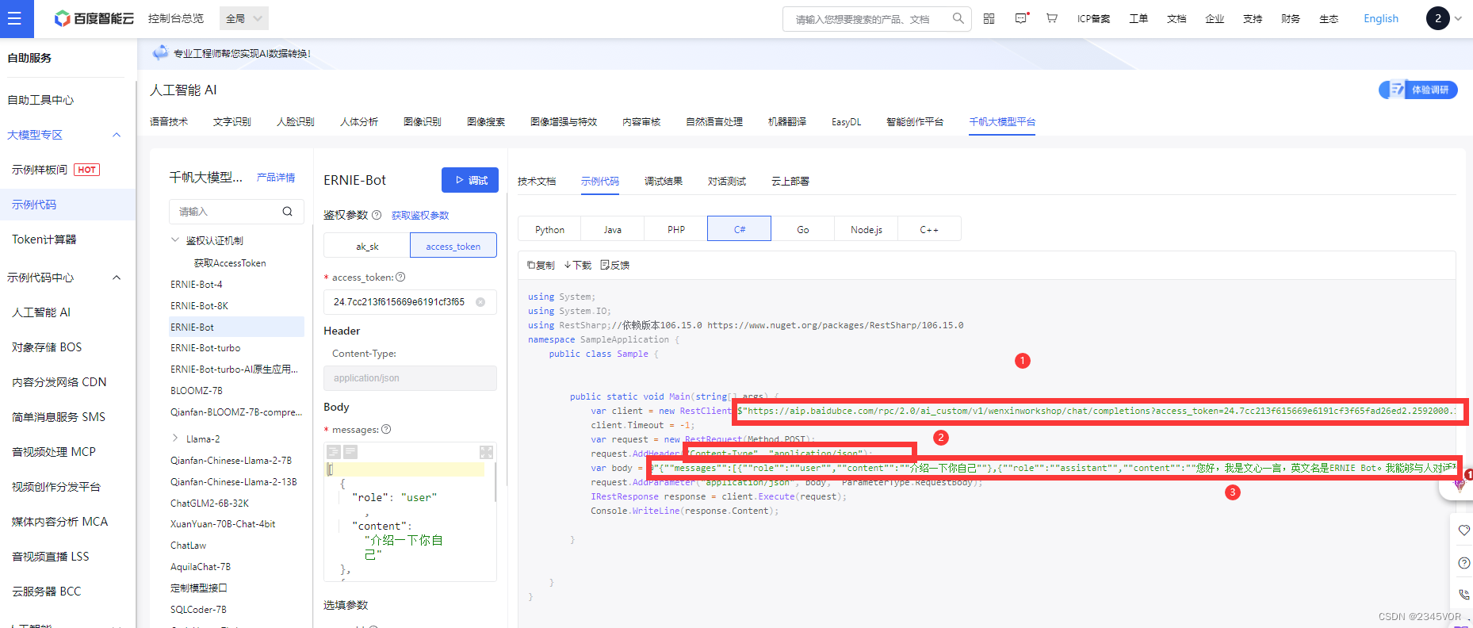This screenshot has width=1473, height=628.
Task: Select ERNIE-Bot-turbo in the model list
Action: tap(205, 347)
